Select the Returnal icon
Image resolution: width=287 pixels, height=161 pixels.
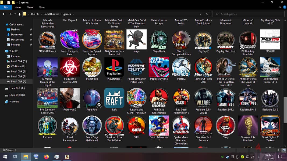(x=48, y=126)
